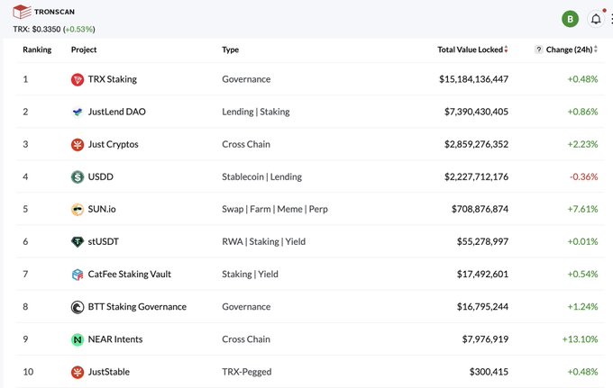The height and width of the screenshot is (388, 613).
Task: Click the +0.54% change for CatFee
Action: [582, 274]
